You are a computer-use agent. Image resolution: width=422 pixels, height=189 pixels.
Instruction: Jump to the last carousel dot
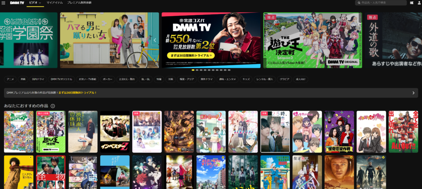point(229,70)
